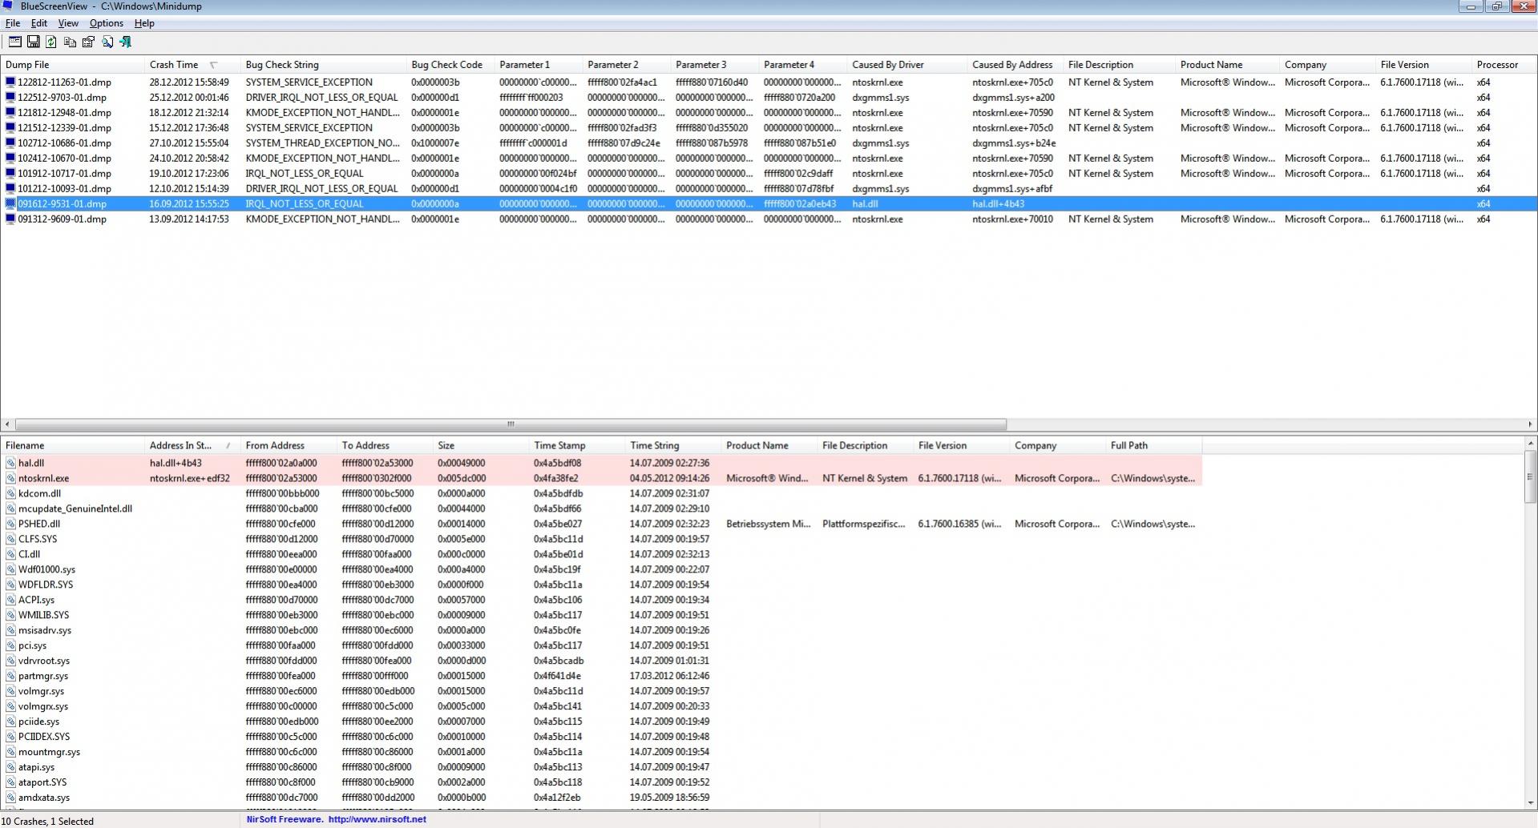Select highlighted row 091612-9531-01.dmp
Image resolution: width=1538 pixels, height=828 pixels.
coord(769,203)
